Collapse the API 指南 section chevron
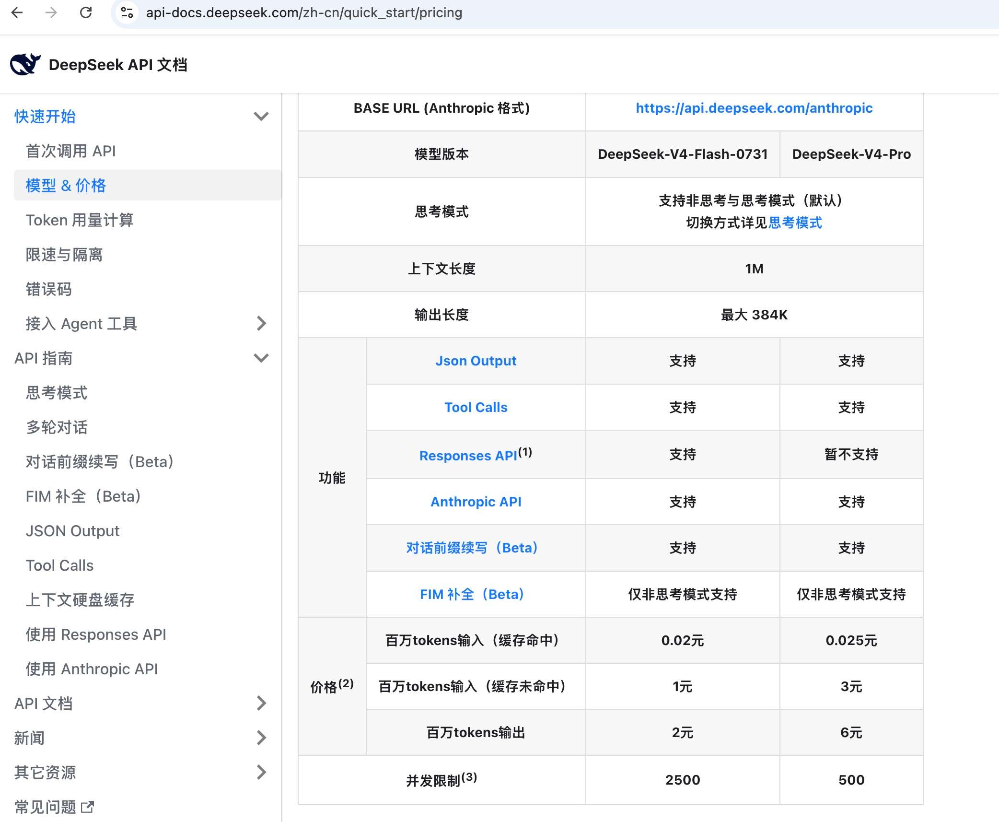This screenshot has width=999, height=822. (261, 358)
